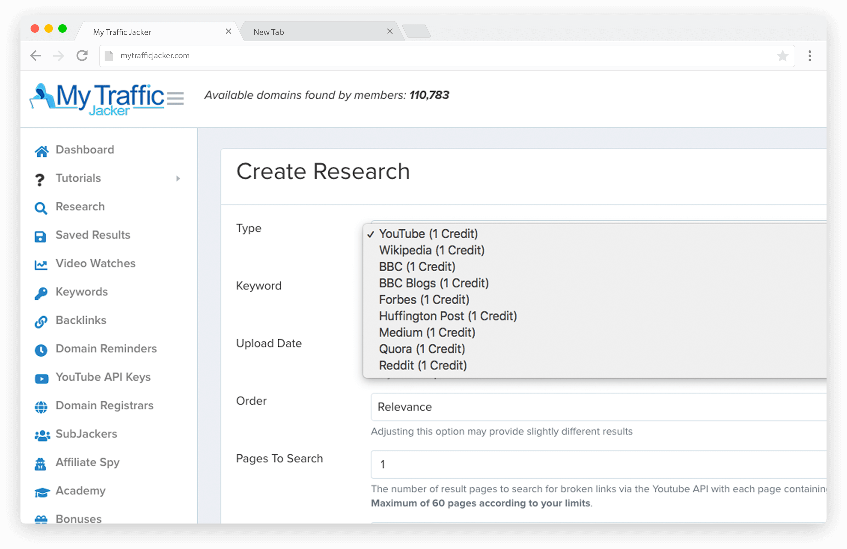Open the SubJackers sidebar link
847x549 pixels.
coord(86,434)
